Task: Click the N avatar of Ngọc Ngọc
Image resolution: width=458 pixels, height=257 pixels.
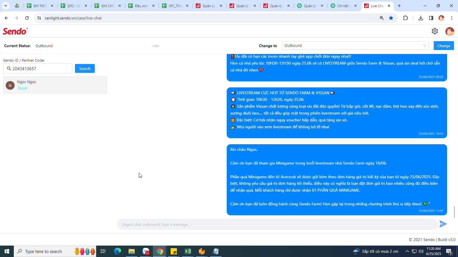Action: tap(10, 85)
